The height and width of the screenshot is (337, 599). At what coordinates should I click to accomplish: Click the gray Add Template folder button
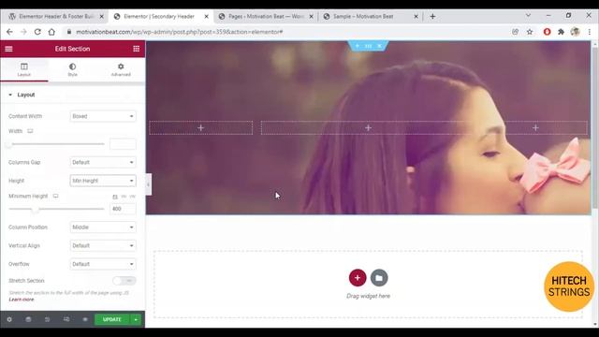pos(379,278)
